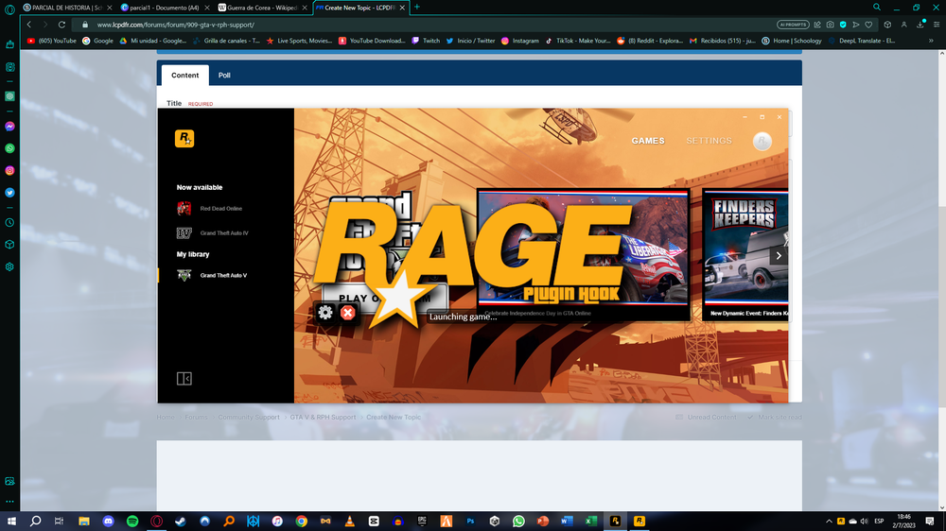This screenshot has width=946, height=531.
Task: Click the Rockstar Games logo in launcher
Action: pos(184,139)
